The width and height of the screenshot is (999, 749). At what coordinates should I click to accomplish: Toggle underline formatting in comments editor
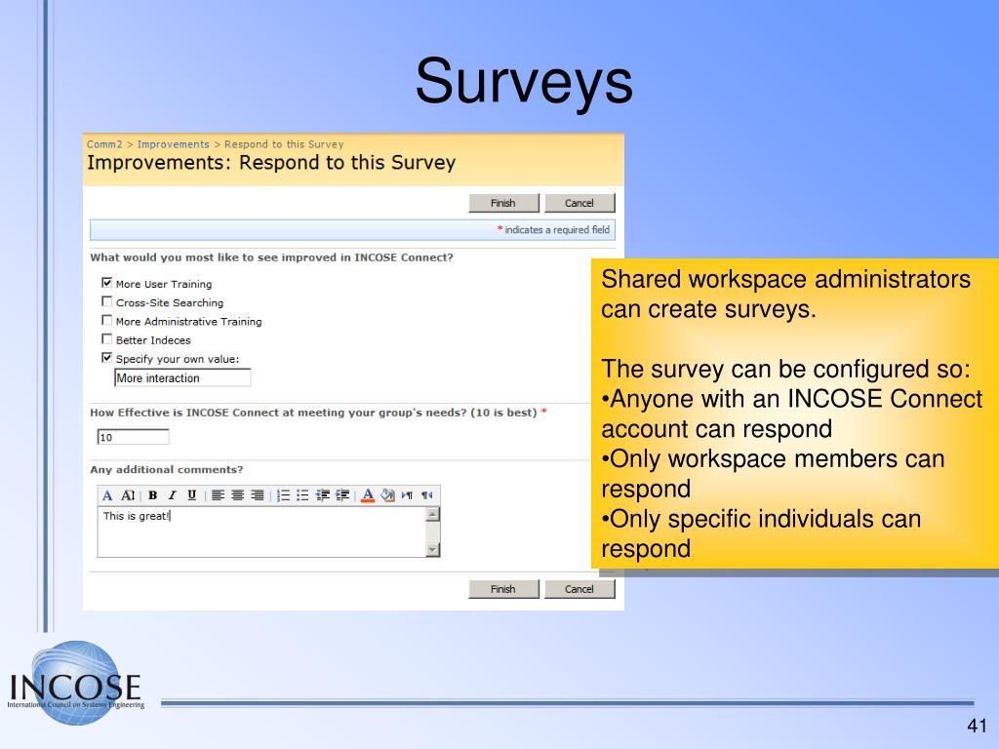pyautogui.click(x=192, y=494)
